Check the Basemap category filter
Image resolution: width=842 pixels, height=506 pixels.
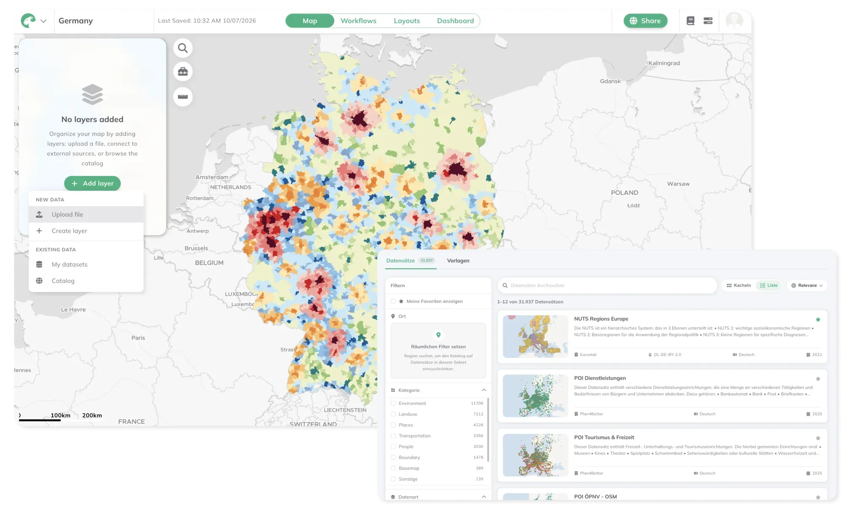[x=393, y=468]
